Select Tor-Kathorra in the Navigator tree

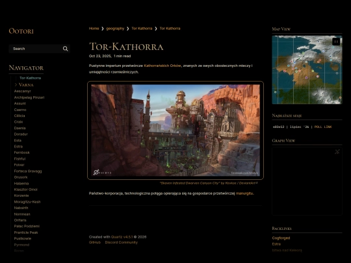(x=30, y=78)
